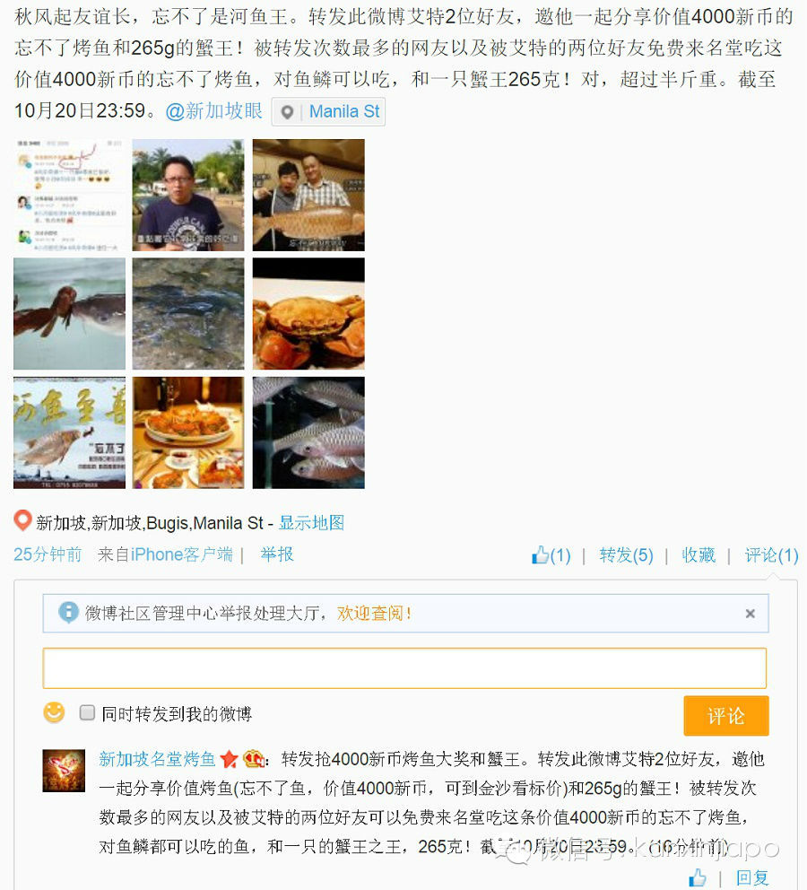Open the 新加坡名堂烤鱼 commenter avatar
Viewport: 807px width, 890px height.
pyautogui.click(x=64, y=771)
